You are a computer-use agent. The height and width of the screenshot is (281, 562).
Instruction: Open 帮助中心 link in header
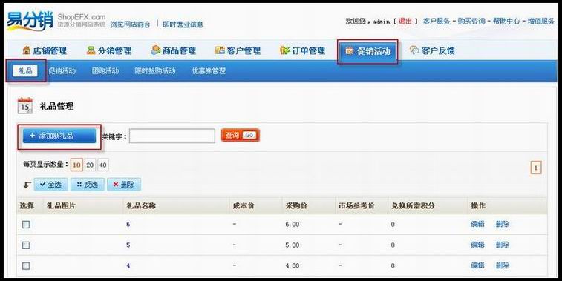click(x=506, y=21)
